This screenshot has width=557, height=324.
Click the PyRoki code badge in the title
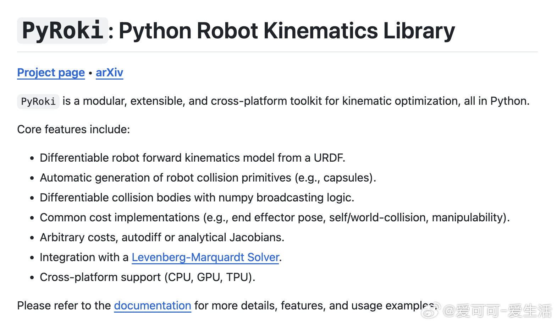(62, 31)
